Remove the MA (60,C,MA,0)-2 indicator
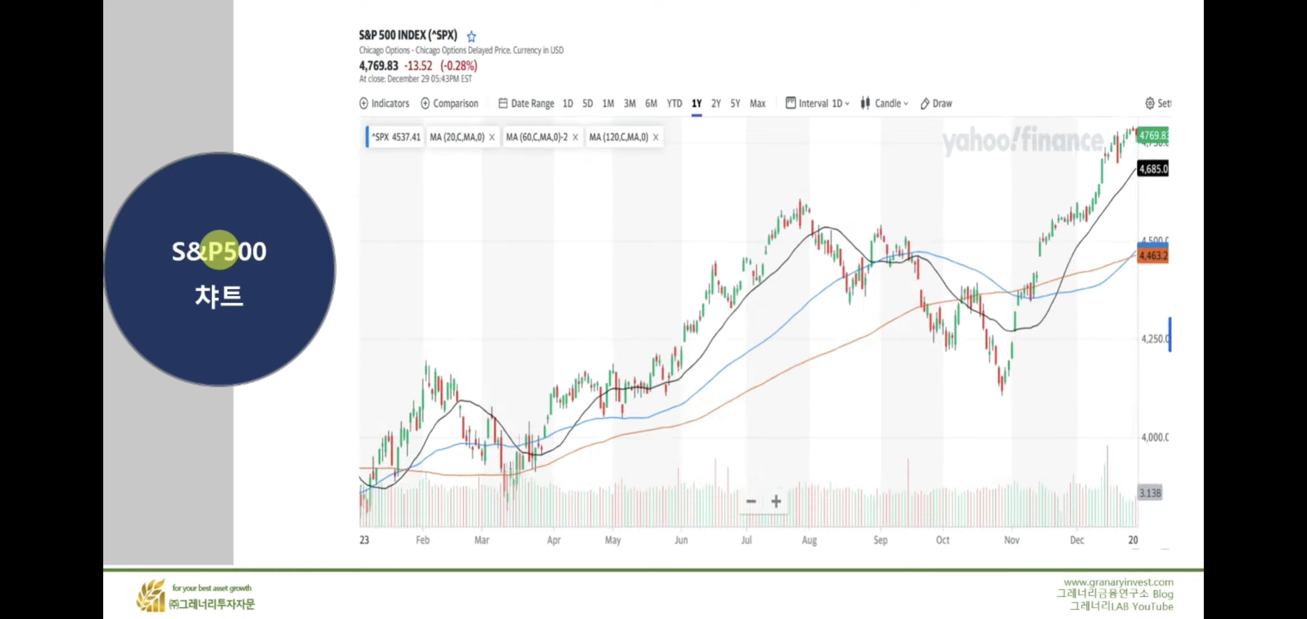Viewport: 1307px width, 619px height. 575,137
